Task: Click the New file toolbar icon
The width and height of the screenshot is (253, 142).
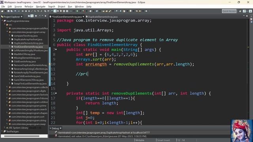Action: 2,11
